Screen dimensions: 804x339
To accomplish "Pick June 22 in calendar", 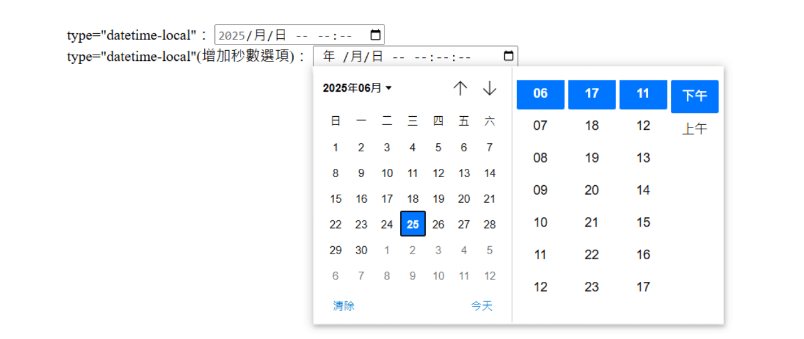I will 335,224.
